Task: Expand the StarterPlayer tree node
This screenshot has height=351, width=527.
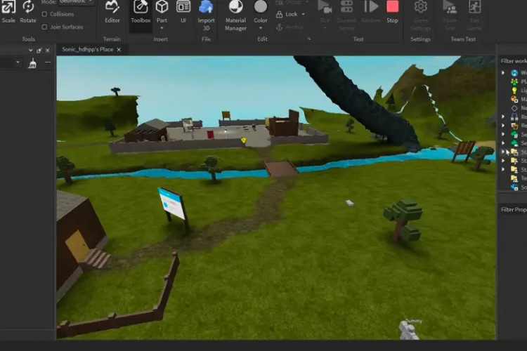Action: [503, 169]
